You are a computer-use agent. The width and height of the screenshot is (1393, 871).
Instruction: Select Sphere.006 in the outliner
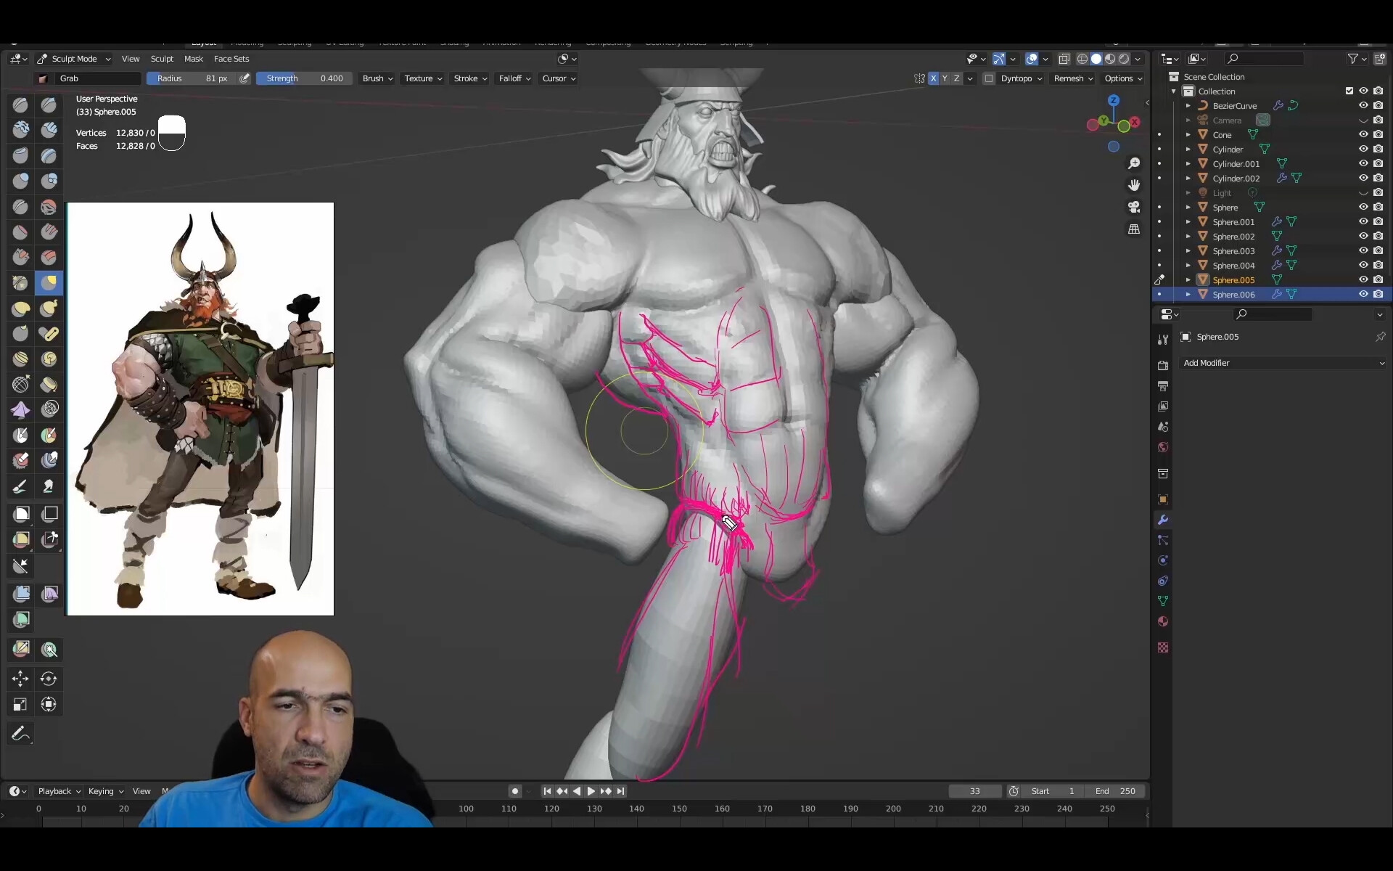pos(1233,294)
